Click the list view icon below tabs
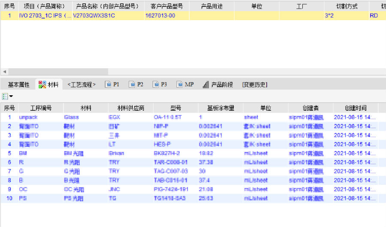This screenshot has height=227, width=386. pos(5,97)
